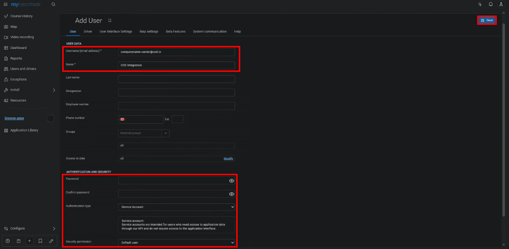The image size is (509, 249).
Task: Expand the Install submenu chevron
Action: (x=54, y=90)
